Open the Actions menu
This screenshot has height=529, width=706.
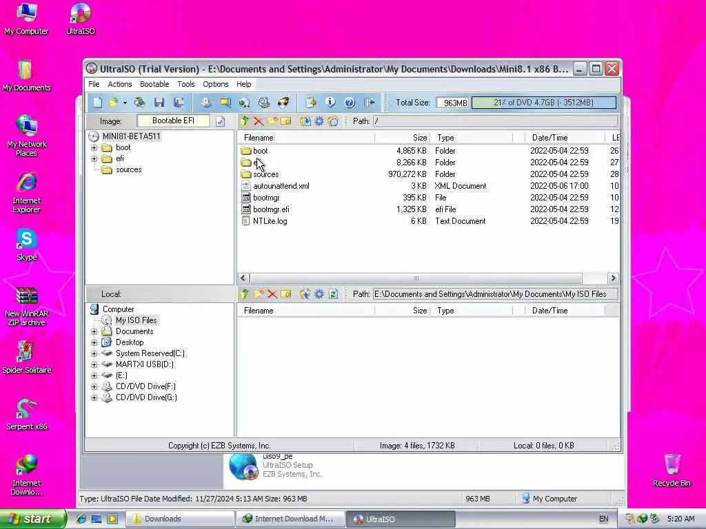[120, 84]
